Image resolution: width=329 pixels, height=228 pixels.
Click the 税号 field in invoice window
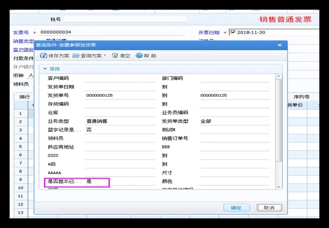125,19
